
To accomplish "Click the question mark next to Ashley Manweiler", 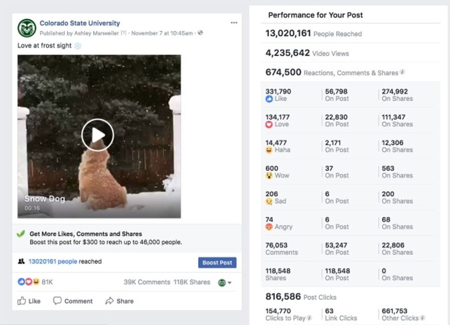I will coord(123,33).
